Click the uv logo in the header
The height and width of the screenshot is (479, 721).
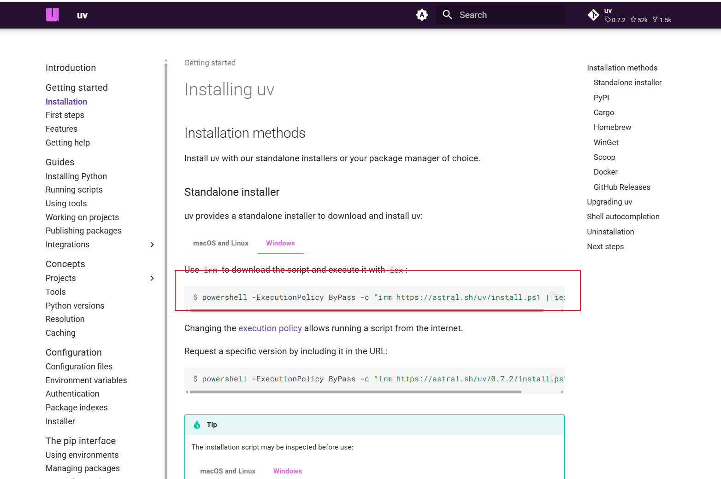click(53, 15)
